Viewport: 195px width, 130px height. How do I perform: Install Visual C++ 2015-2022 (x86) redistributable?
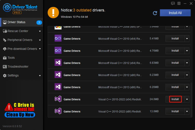[x=175, y=111]
